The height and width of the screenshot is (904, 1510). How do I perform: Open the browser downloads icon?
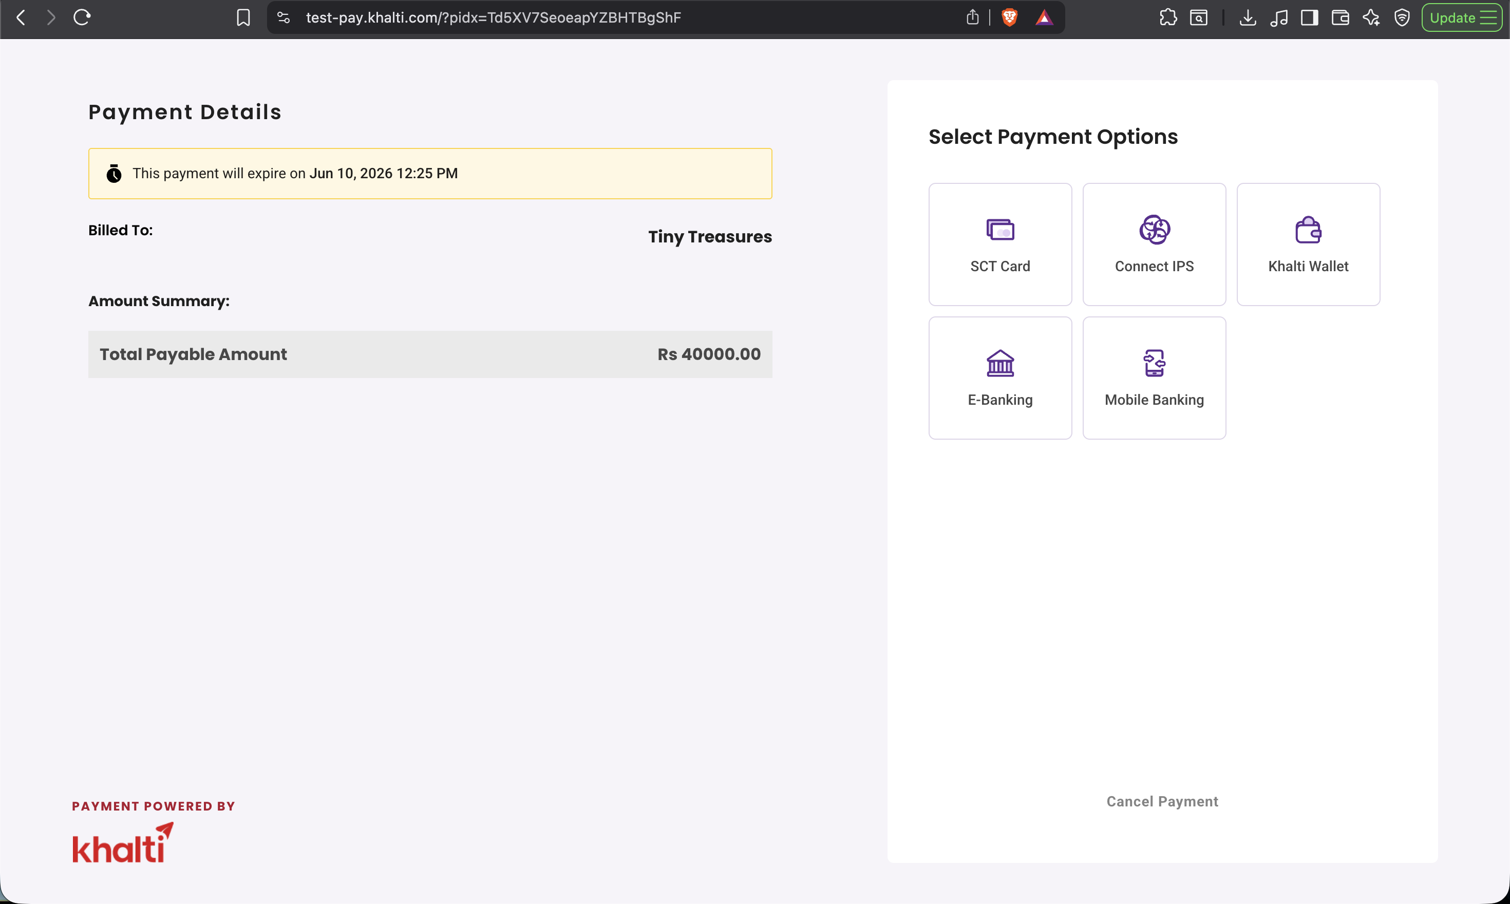[x=1248, y=17]
